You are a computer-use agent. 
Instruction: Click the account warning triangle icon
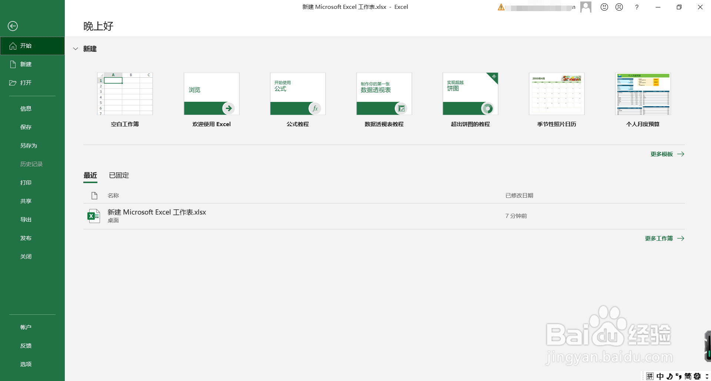501,7
